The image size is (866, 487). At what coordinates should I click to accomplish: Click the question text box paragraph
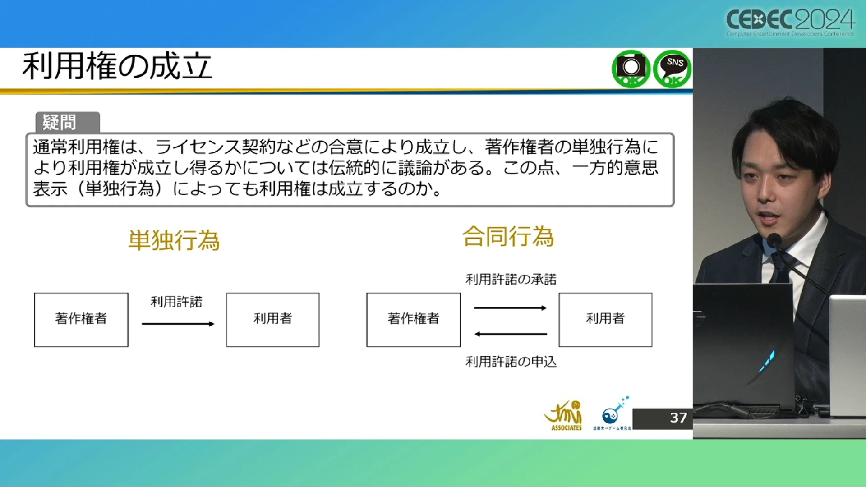tap(350, 168)
